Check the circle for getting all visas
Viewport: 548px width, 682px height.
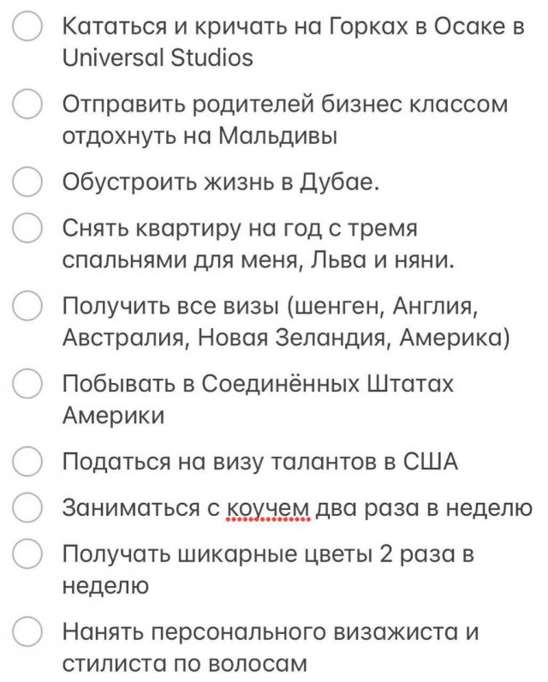(28, 307)
